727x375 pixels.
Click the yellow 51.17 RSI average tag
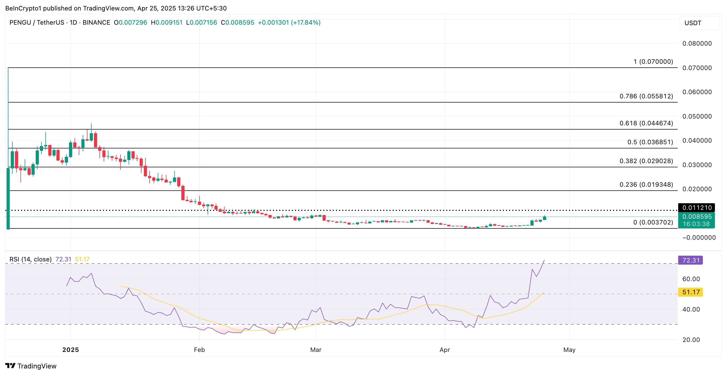point(690,292)
